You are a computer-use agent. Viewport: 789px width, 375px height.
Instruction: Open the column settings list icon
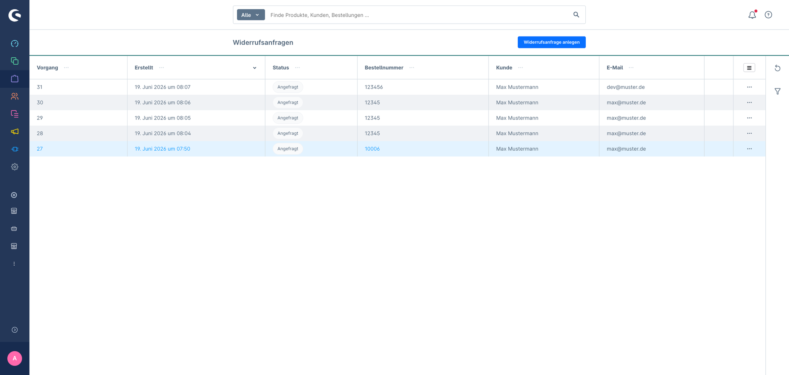click(749, 68)
